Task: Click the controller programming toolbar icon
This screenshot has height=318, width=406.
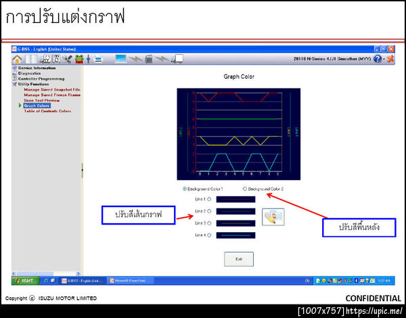Action: click(x=56, y=60)
